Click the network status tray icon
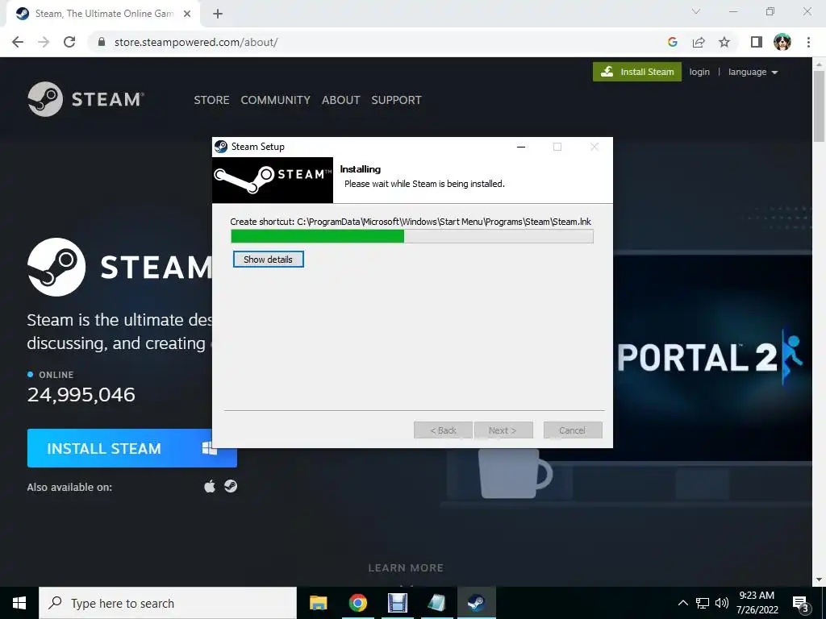This screenshot has width=826, height=619. tap(703, 603)
